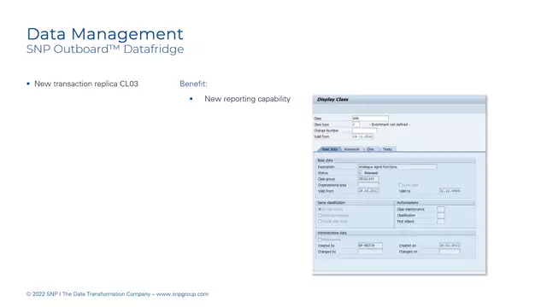The image size is (547, 307).
Task: Click the Class maintenance authorization field
Action: pyautogui.click(x=441, y=210)
